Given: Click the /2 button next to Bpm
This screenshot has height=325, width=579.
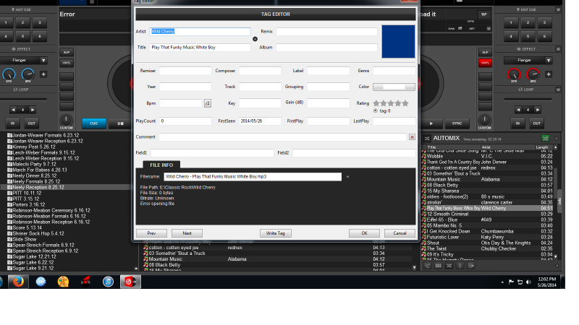Looking at the screenshot, I should click(x=208, y=103).
